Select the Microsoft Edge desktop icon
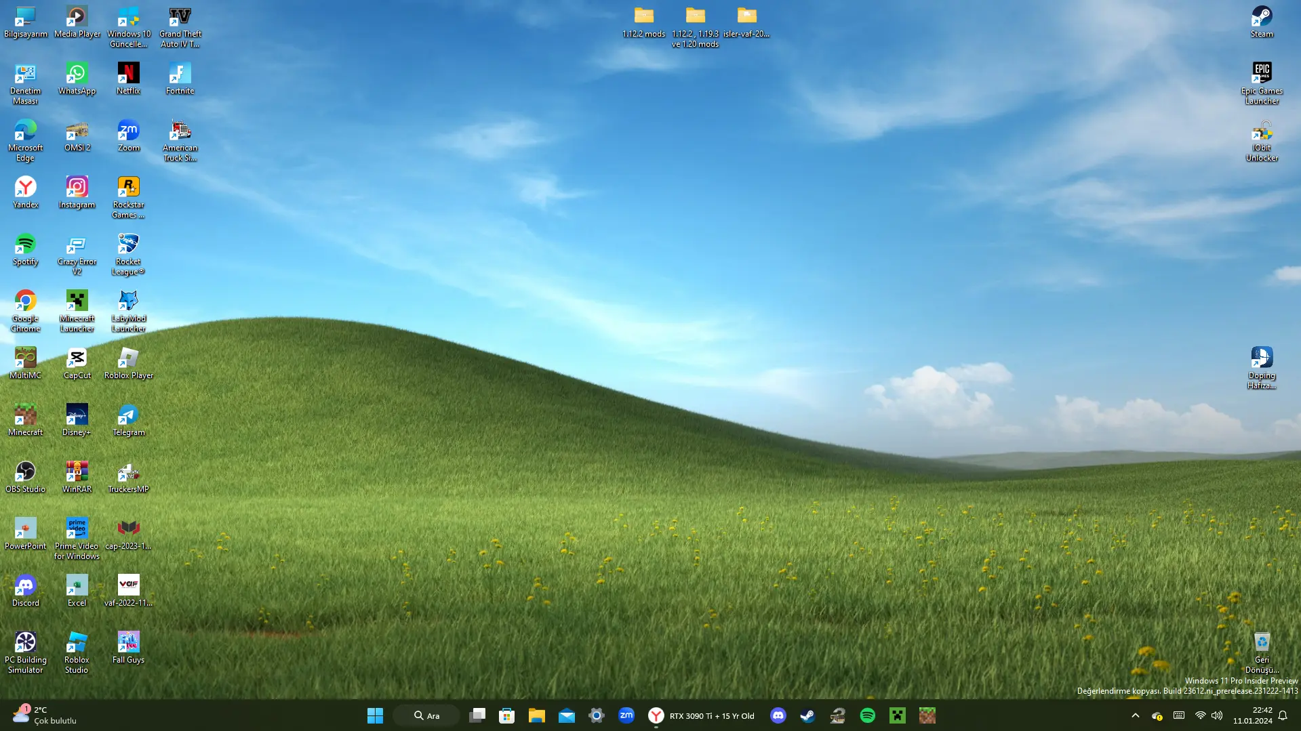This screenshot has height=731, width=1301. click(26, 141)
